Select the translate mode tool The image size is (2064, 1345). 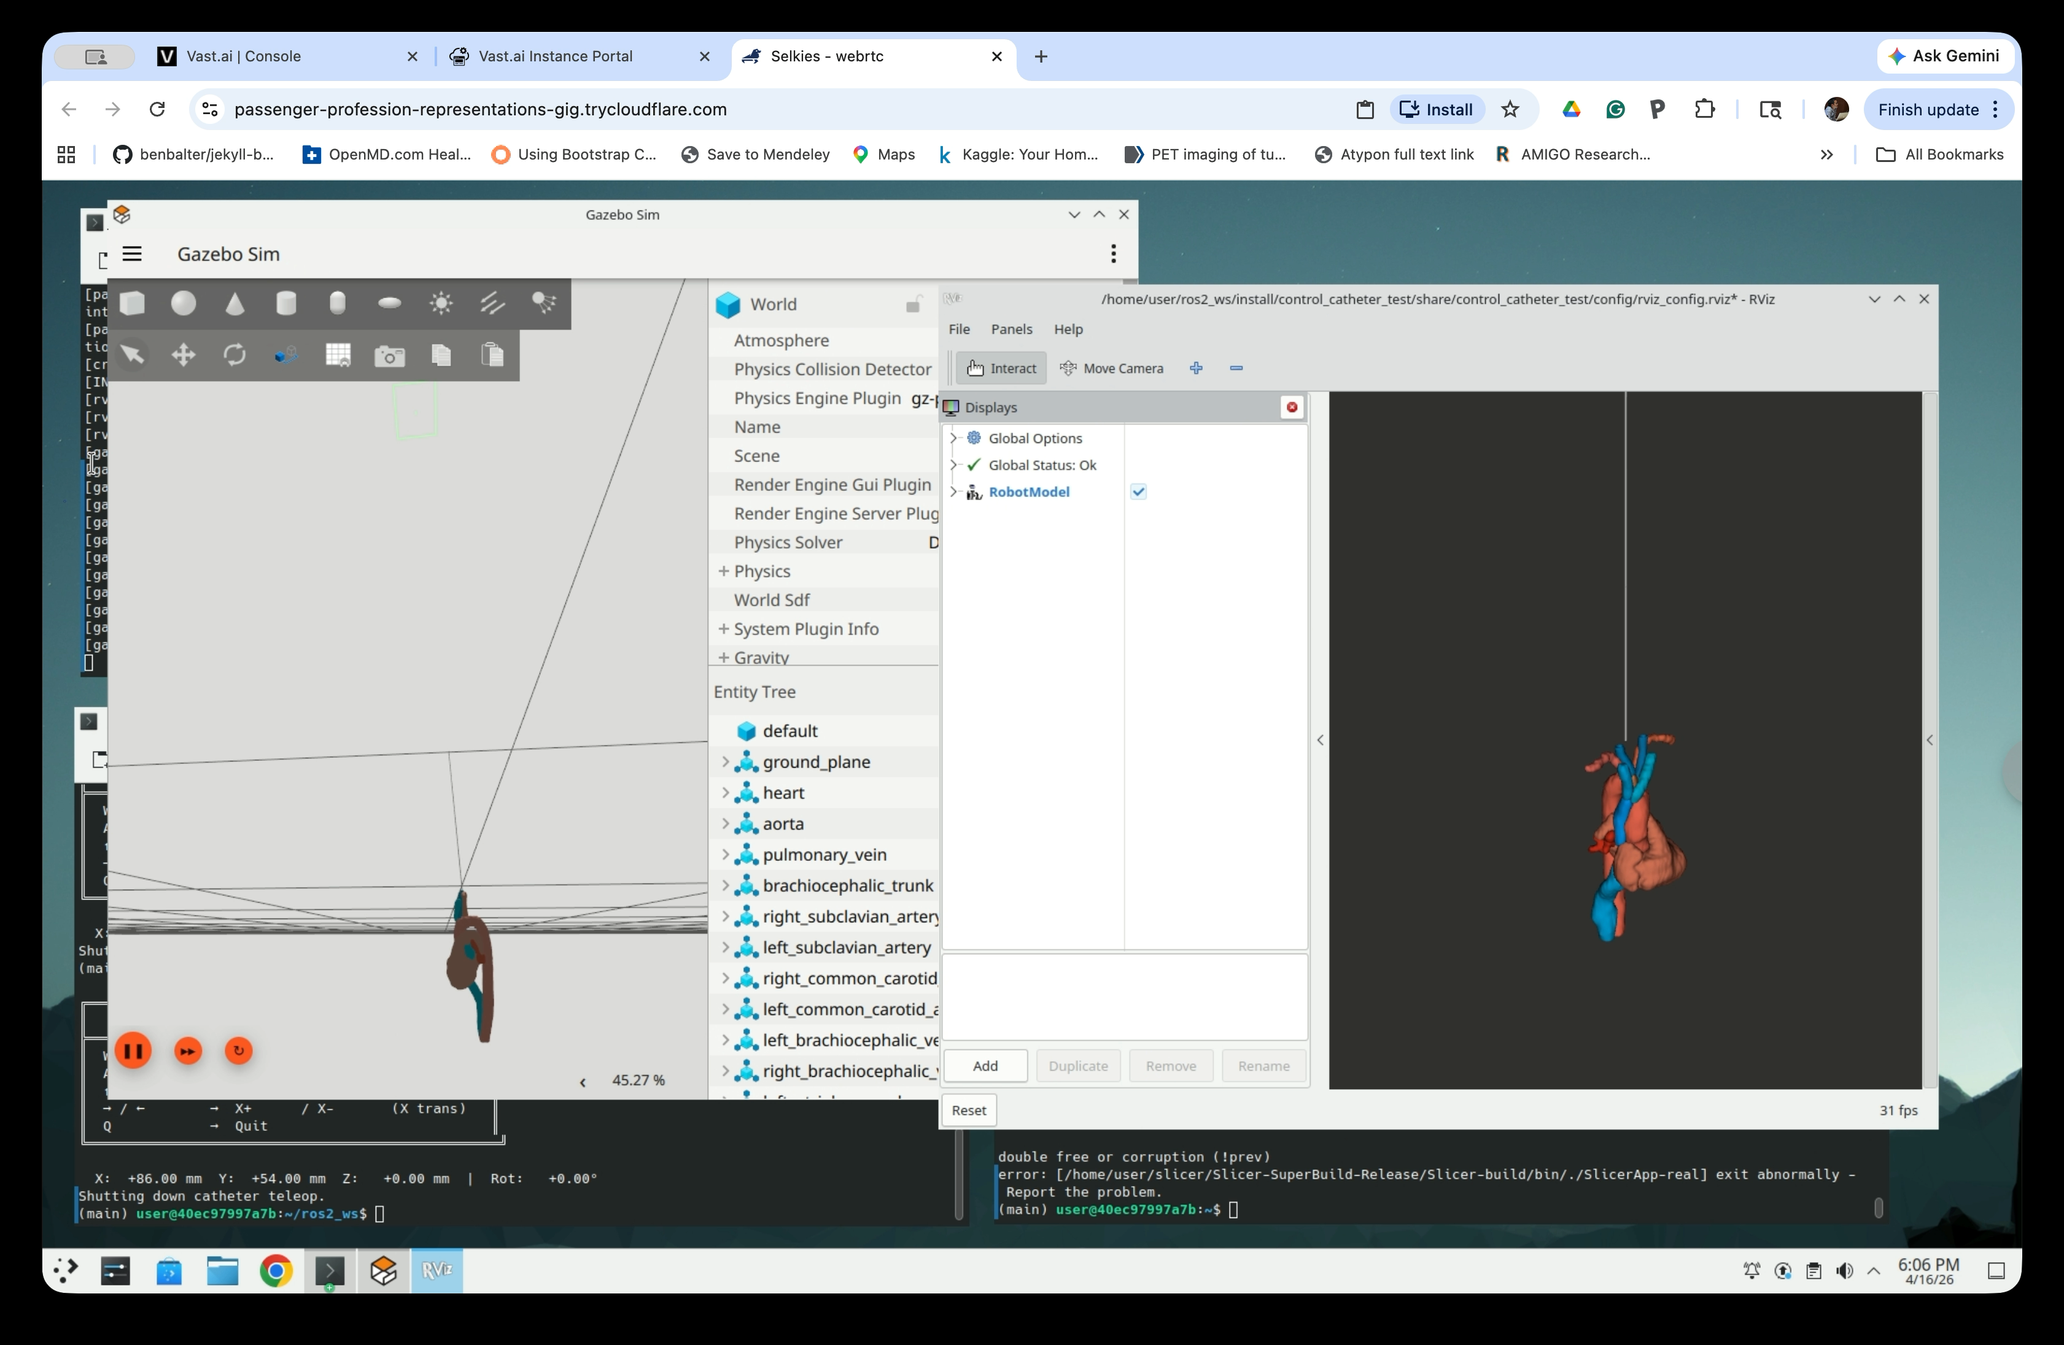pyautogui.click(x=183, y=355)
